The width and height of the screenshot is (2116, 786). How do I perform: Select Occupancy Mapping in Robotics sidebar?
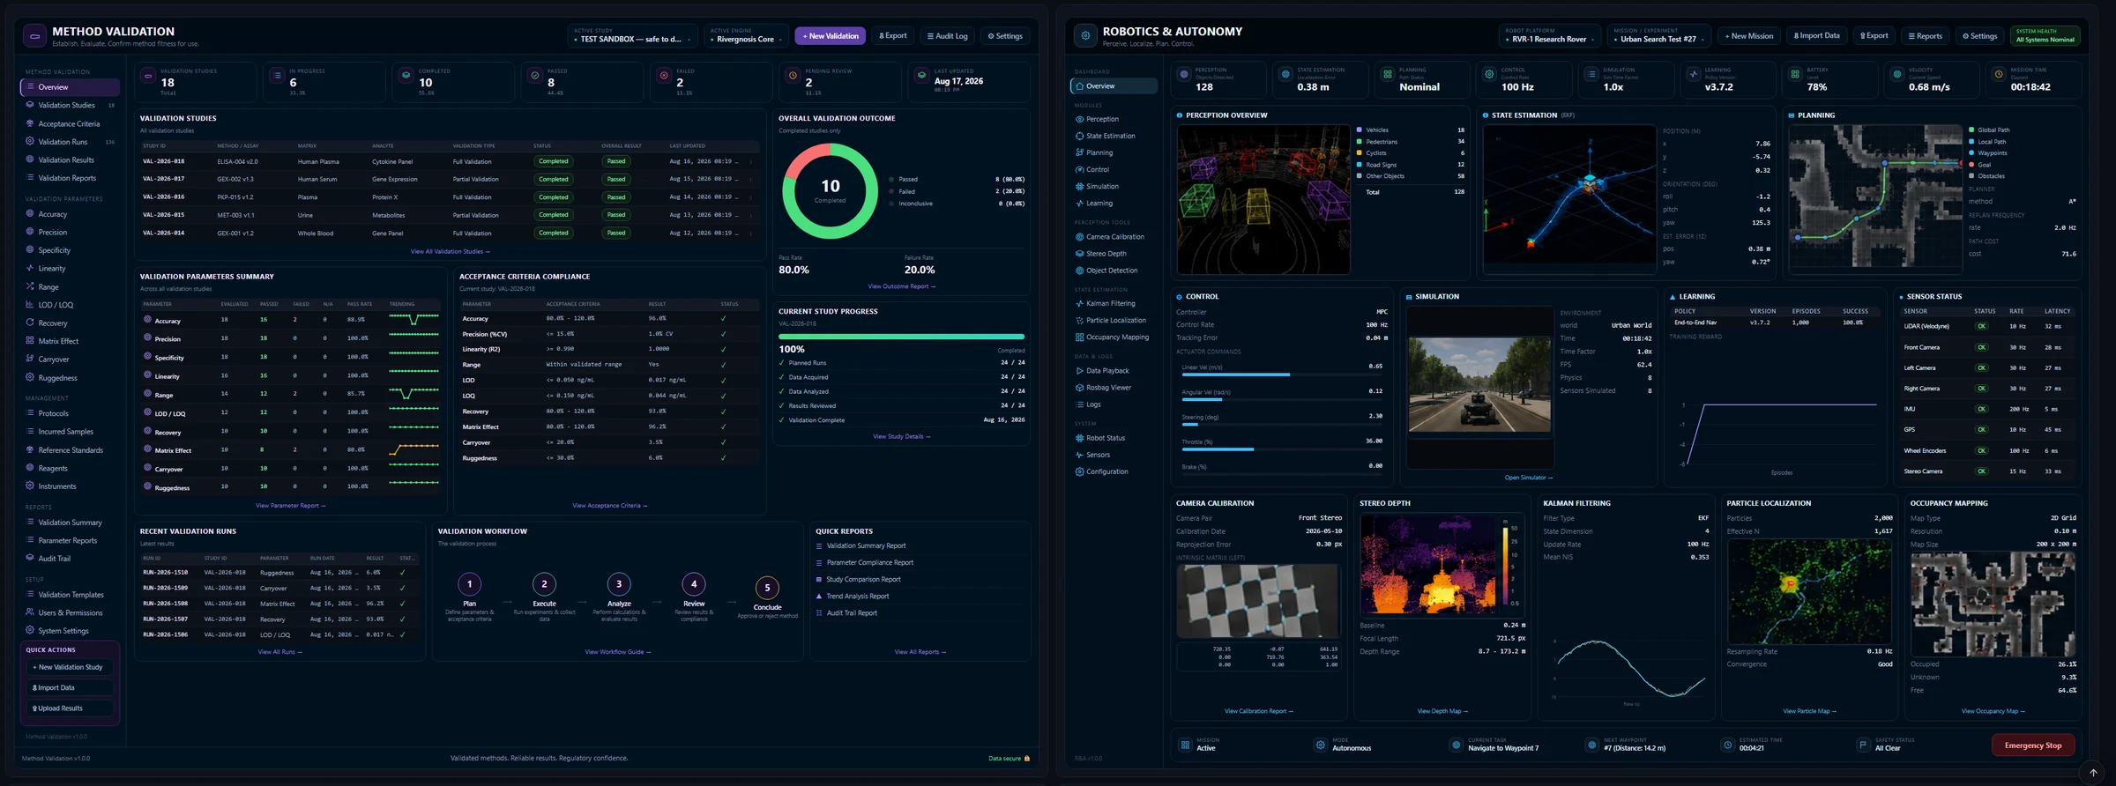[1114, 337]
